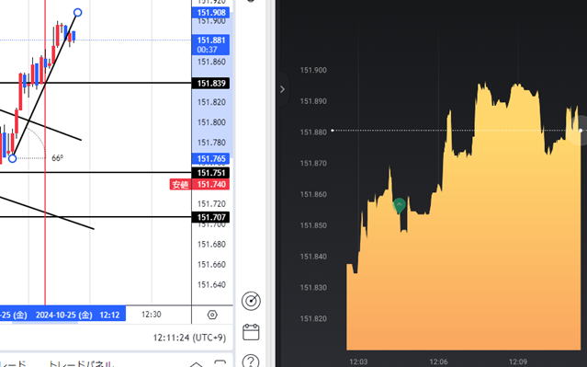Click the green trade entry marker
Viewport: 587px width, 367px height.
coord(400,206)
